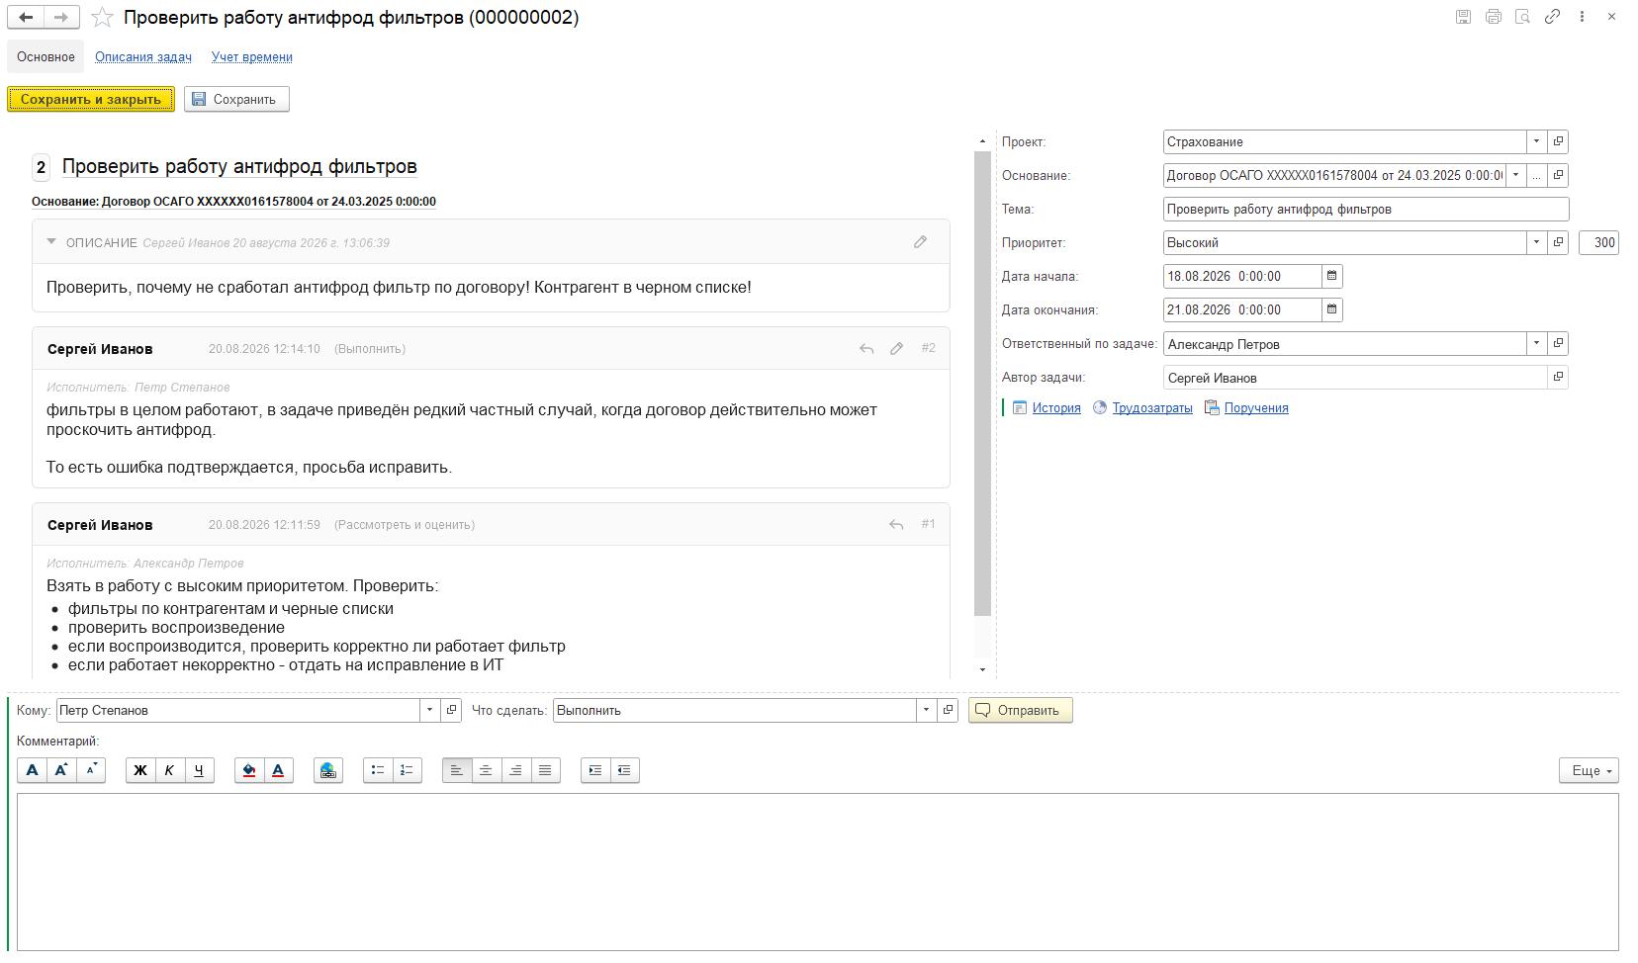This screenshot has width=1638, height=963.
Task: Open the Еще menu in comment toolbar
Action: 1589,770
